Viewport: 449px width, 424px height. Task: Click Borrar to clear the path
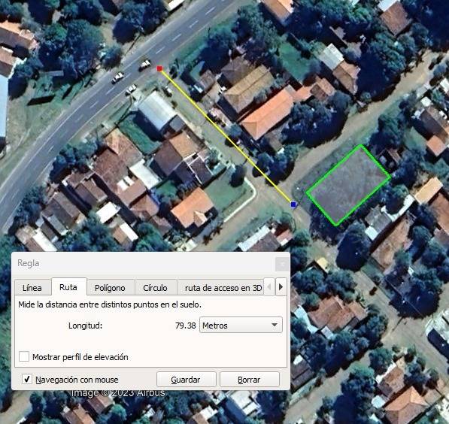(x=250, y=380)
